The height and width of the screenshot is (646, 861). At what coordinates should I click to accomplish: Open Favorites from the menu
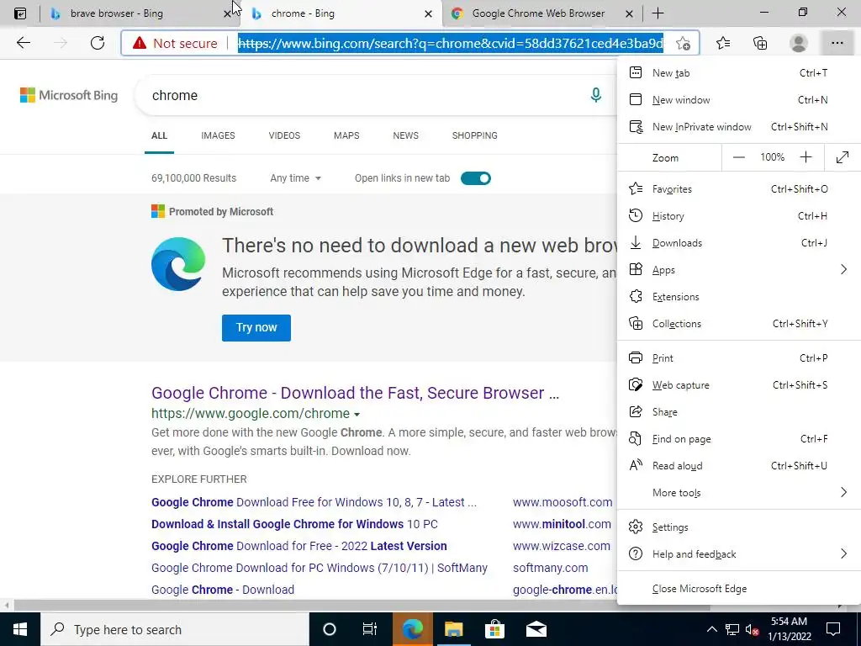click(739, 189)
